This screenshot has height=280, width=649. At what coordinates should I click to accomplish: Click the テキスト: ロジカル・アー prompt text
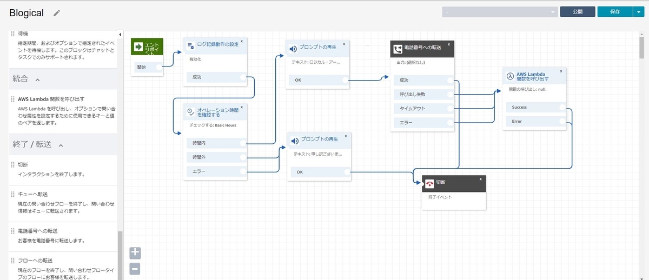coord(316,62)
